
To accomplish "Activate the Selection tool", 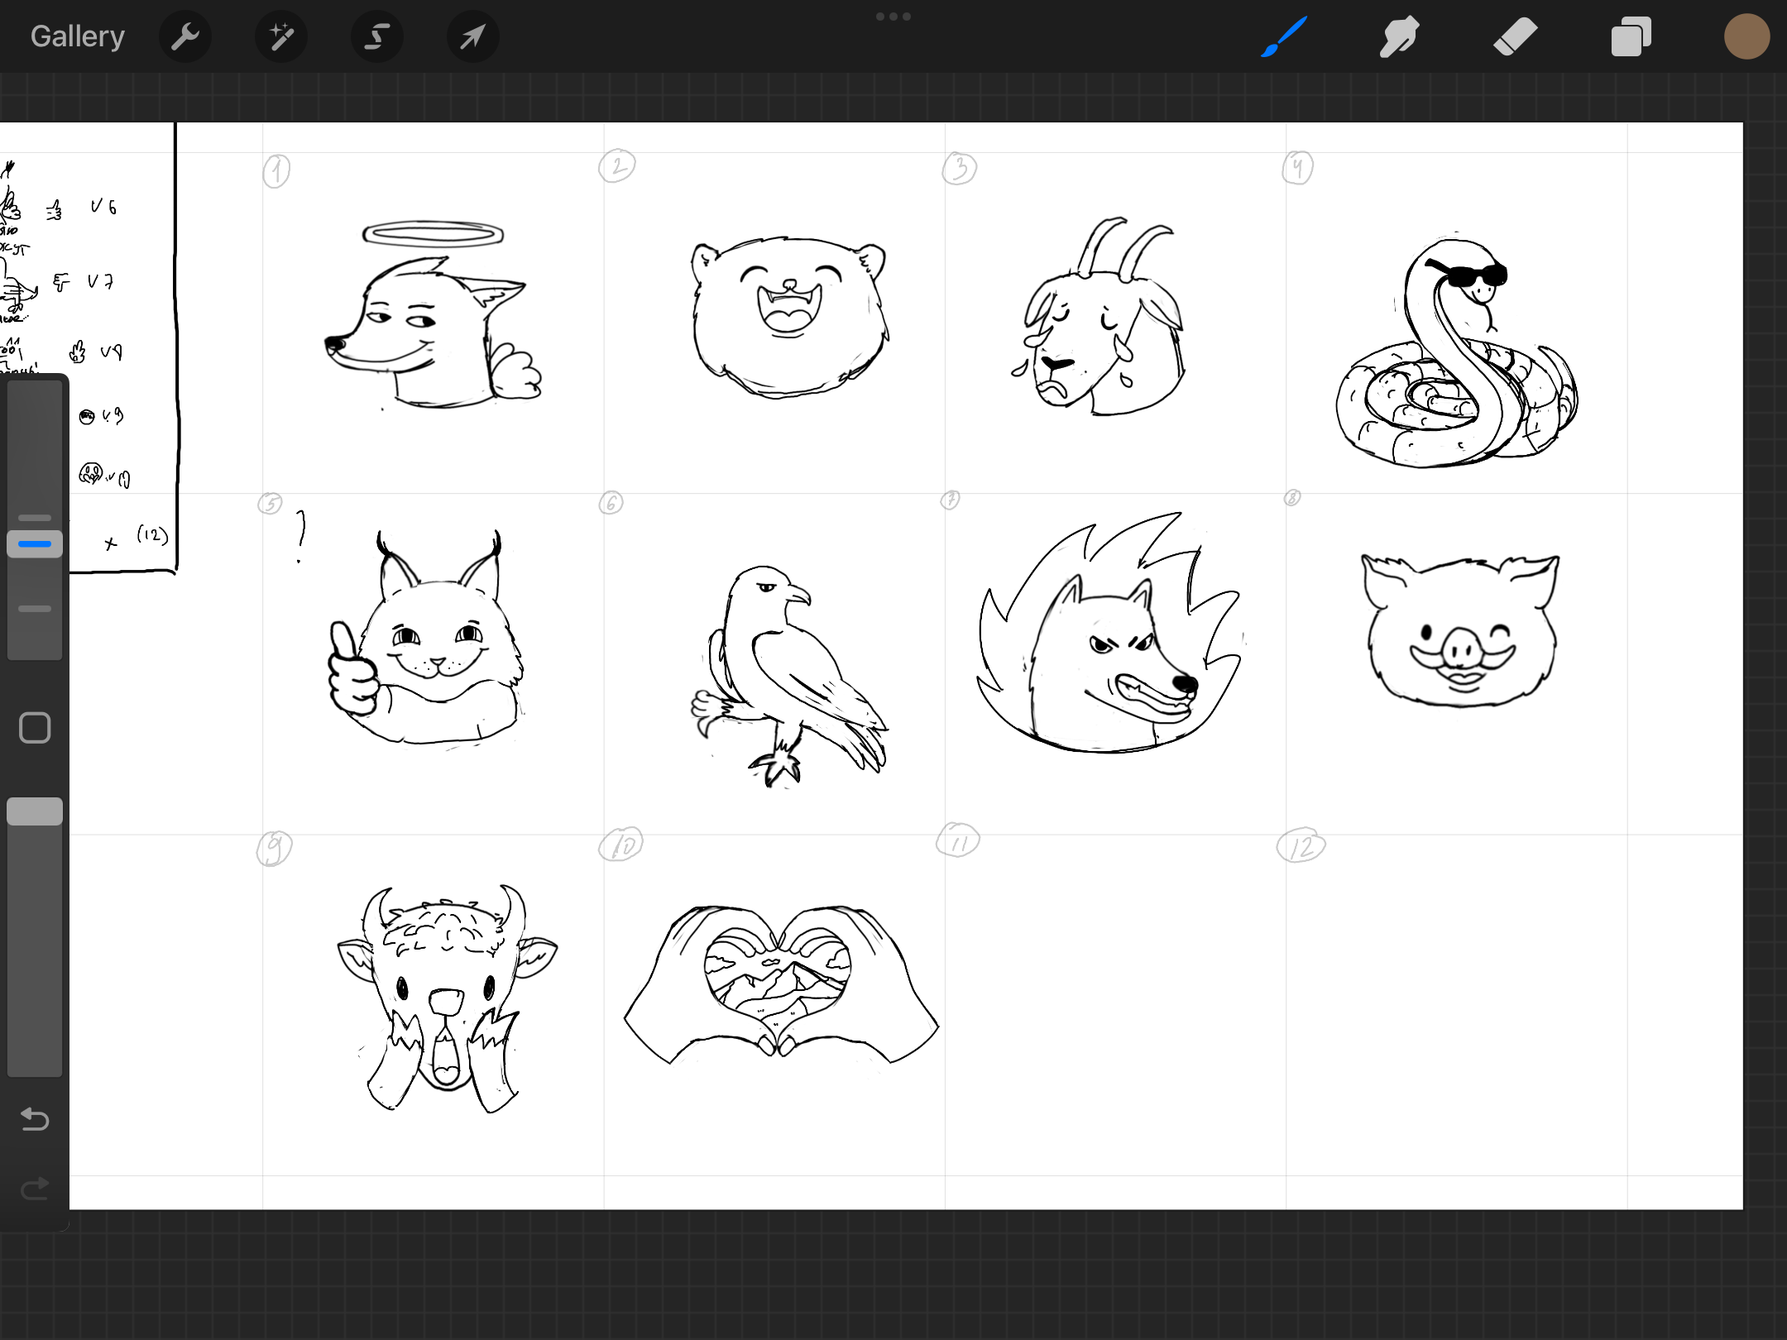I will [x=377, y=36].
